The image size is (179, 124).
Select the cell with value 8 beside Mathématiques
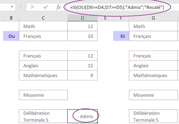coord(82,75)
